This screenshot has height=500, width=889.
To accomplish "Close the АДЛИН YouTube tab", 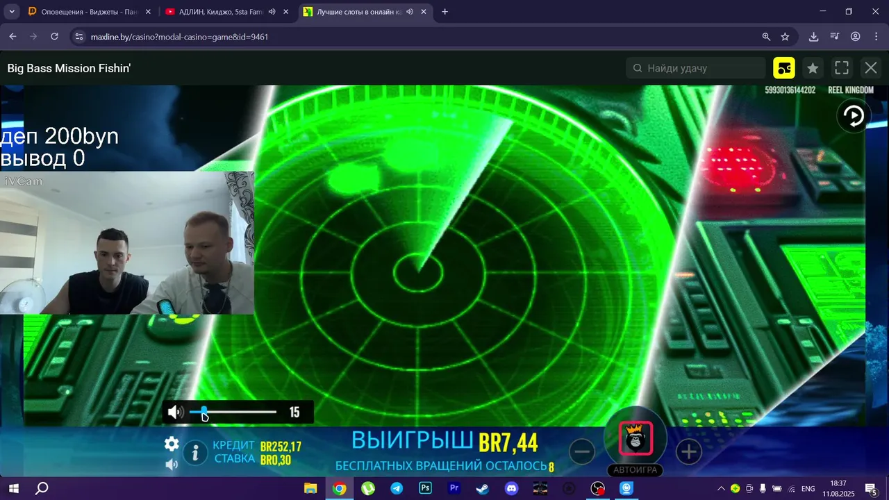I will [x=285, y=12].
